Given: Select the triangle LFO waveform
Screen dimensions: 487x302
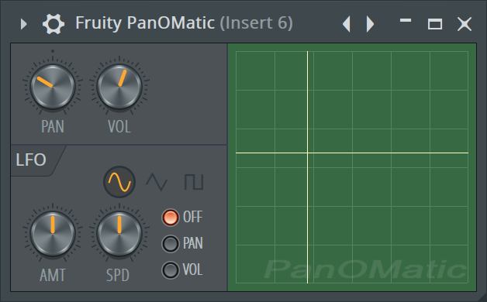Looking at the screenshot, I should (157, 182).
